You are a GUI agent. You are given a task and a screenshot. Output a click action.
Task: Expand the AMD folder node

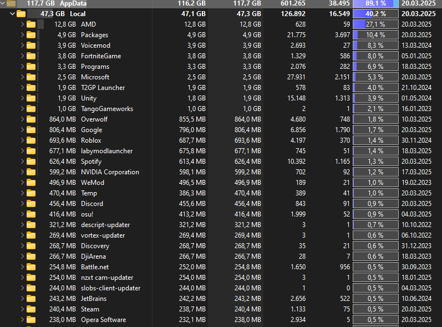tap(22, 24)
